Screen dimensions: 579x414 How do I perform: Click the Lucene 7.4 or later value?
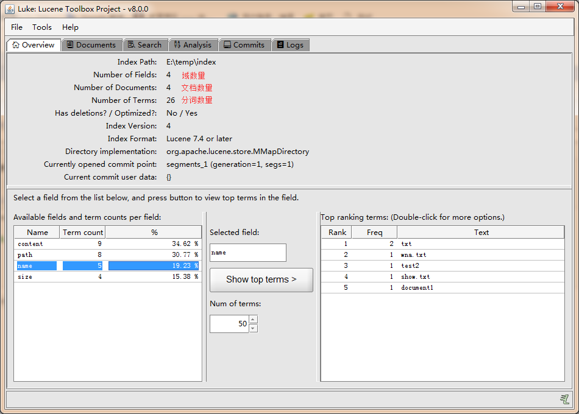(199, 139)
